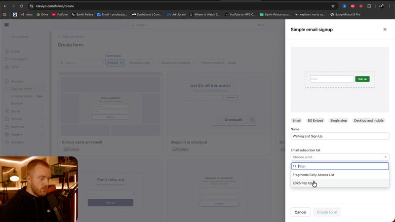Expand the Service sidebar section

tap(24, 119)
